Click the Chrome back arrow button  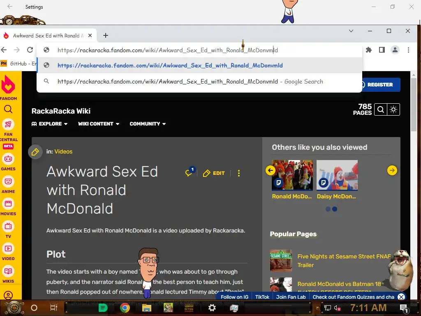[4, 50]
